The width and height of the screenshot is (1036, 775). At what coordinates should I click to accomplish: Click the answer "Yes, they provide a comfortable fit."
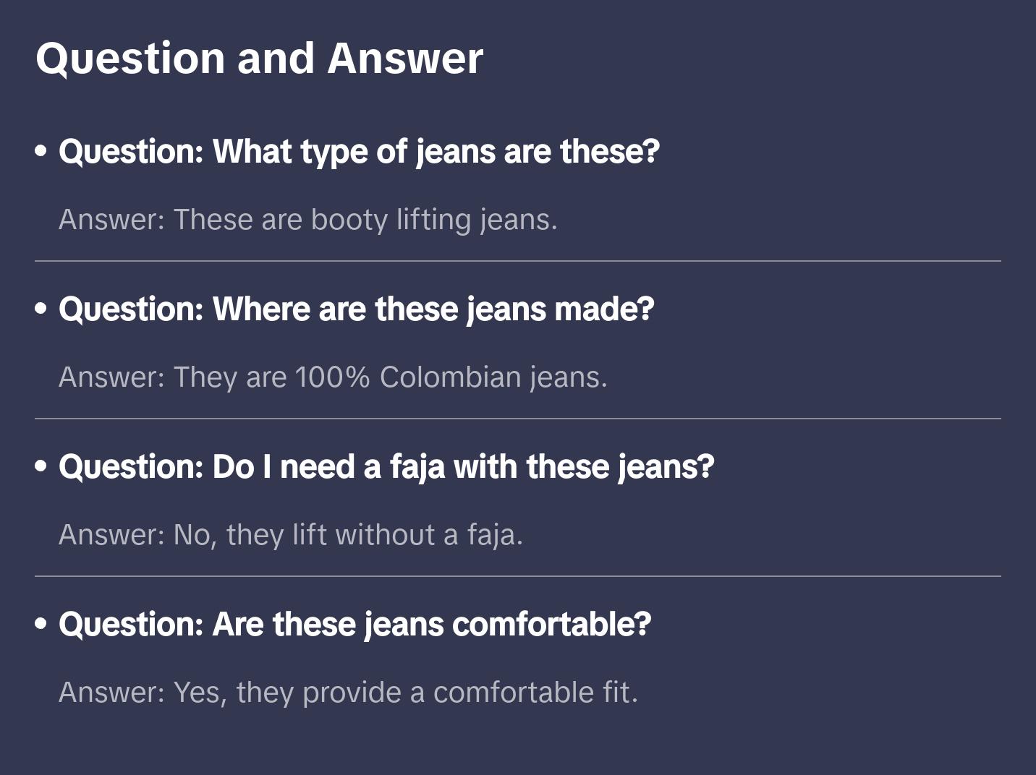point(348,693)
